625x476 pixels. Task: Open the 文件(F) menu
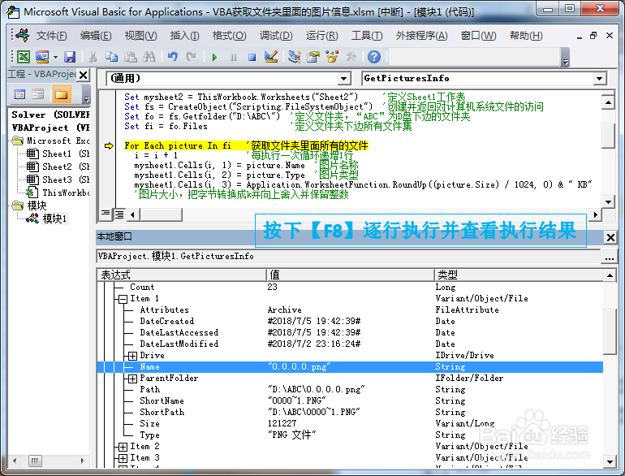point(51,36)
